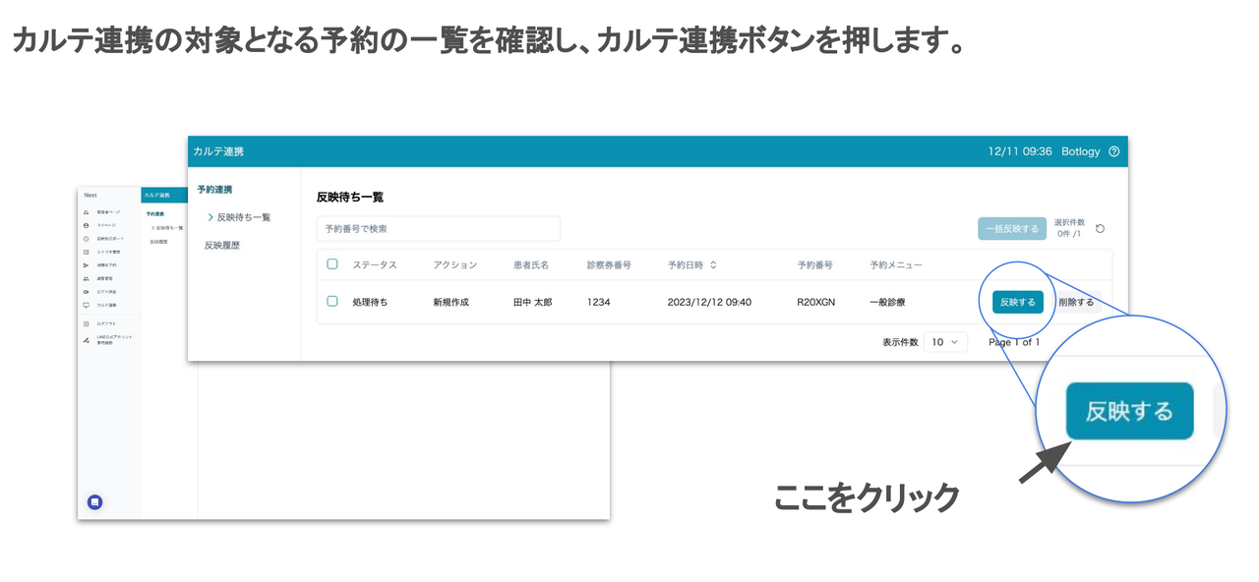The height and width of the screenshot is (582, 1259).
Task: Click the 処理待ち status cell
Action: coord(370,302)
